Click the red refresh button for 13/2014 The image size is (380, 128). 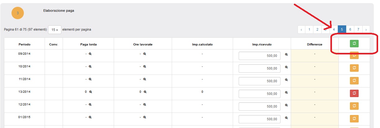[354, 93]
